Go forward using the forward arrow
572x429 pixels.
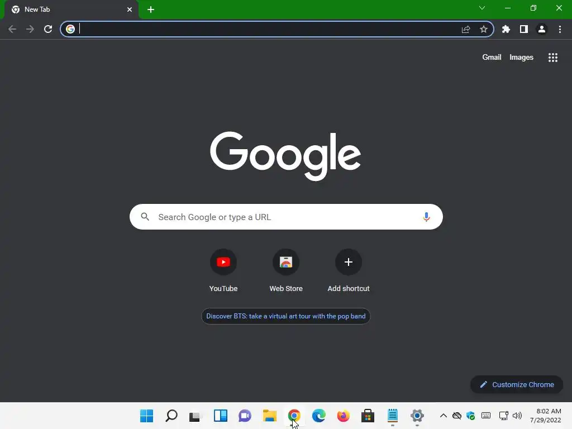[x=30, y=29]
